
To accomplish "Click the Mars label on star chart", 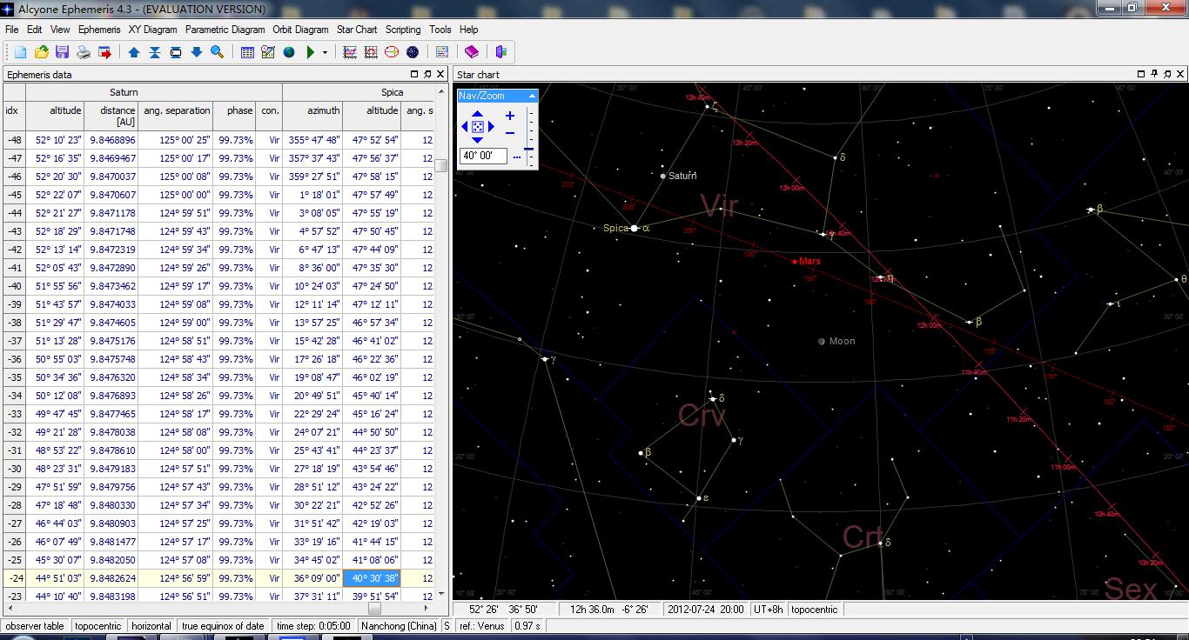I will click(x=809, y=261).
